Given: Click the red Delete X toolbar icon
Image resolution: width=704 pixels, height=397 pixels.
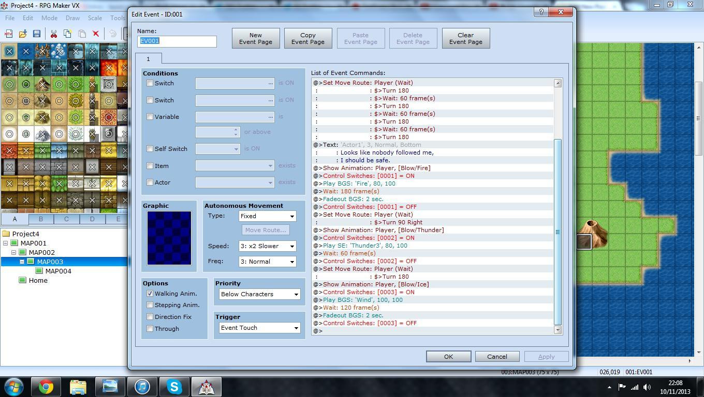Looking at the screenshot, I should coord(96,34).
